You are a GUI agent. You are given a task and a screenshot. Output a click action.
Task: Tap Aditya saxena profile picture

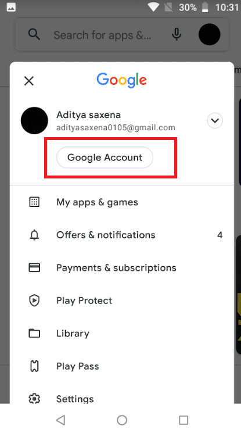pyautogui.click(x=34, y=121)
